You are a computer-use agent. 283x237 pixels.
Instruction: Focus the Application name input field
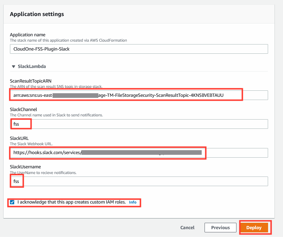click(139, 49)
